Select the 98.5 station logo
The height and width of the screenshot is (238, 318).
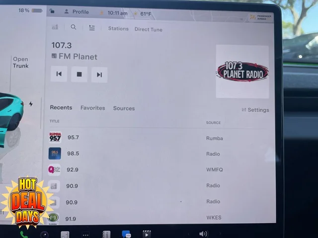[55, 153]
